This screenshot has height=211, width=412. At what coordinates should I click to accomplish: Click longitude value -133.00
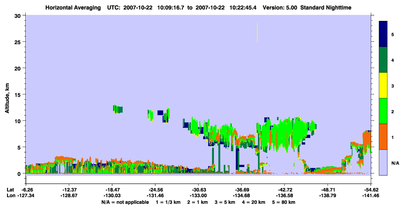pos(198,196)
